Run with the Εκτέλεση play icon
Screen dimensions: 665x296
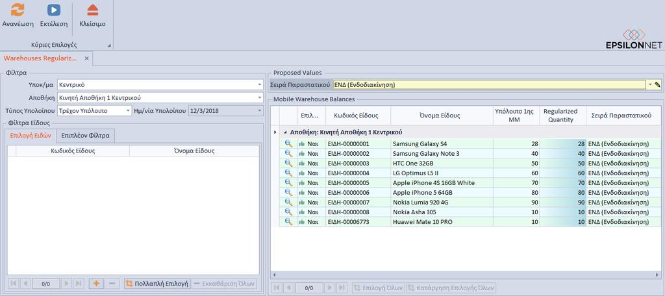tap(54, 10)
